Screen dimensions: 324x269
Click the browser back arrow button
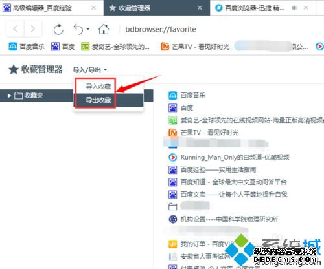pos(15,28)
